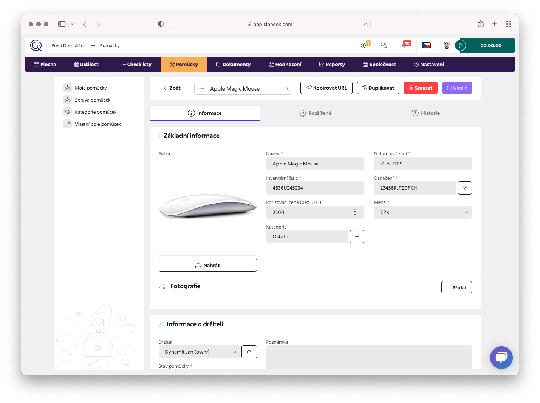Click the Pomůcky breadcrumb link
The height and width of the screenshot is (403, 540).
coord(110,45)
